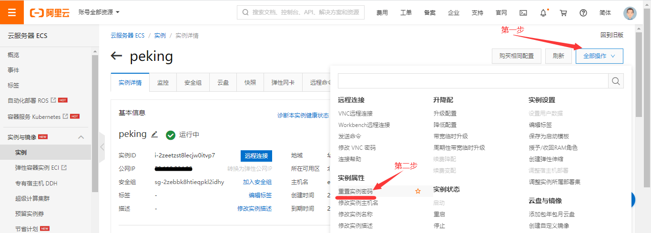Open 企业 in the top navigation
The image size is (651, 233).
[x=454, y=13]
